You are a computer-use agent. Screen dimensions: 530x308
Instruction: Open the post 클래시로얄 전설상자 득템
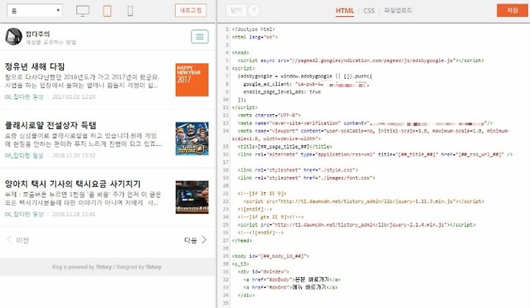pyautogui.click(x=51, y=125)
